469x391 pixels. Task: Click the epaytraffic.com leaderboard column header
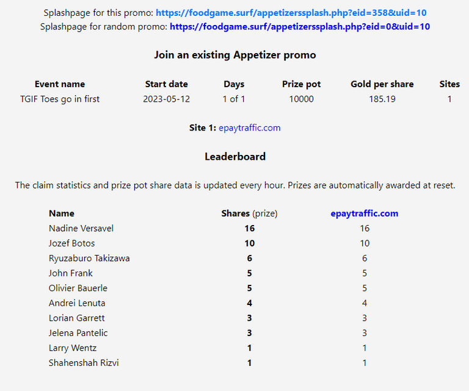coord(365,213)
